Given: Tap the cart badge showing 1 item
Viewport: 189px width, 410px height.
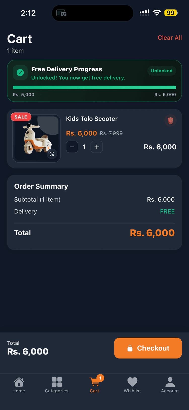Looking at the screenshot, I should click(100, 377).
